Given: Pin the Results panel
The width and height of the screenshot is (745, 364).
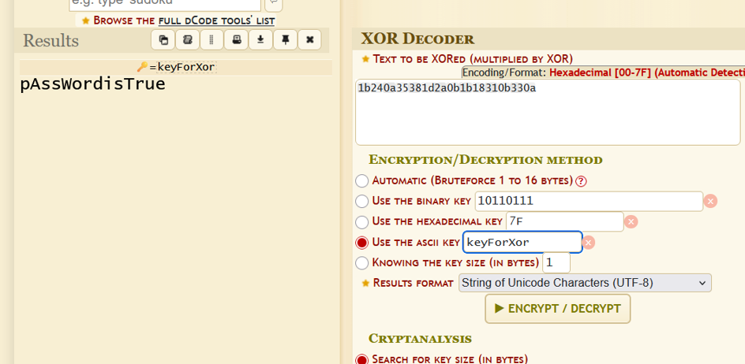Looking at the screenshot, I should [x=285, y=40].
